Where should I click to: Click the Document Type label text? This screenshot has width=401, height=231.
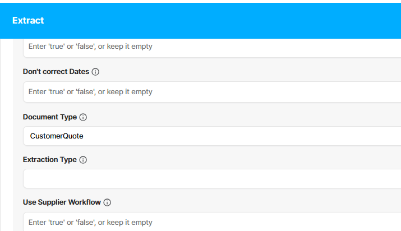pos(50,117)
